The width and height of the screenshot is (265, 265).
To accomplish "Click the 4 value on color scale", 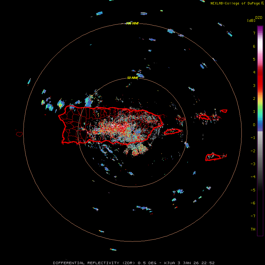I will (254, 72).
